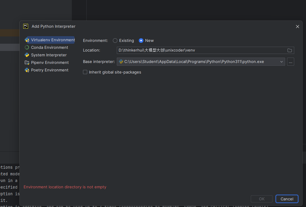Open the Base interpreter combo box
Screen dimensions: 306x207
pyautogui.click(x=201, y=61)
